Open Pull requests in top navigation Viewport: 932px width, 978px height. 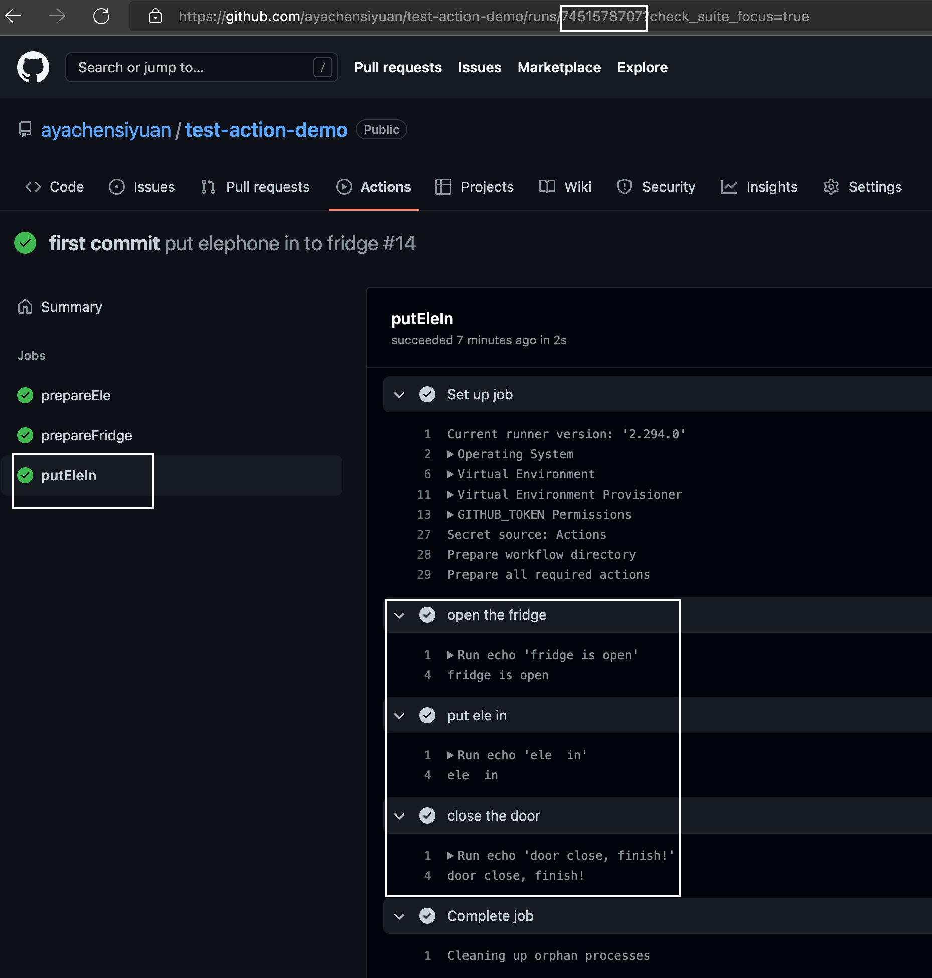click(x=398, y=67)
